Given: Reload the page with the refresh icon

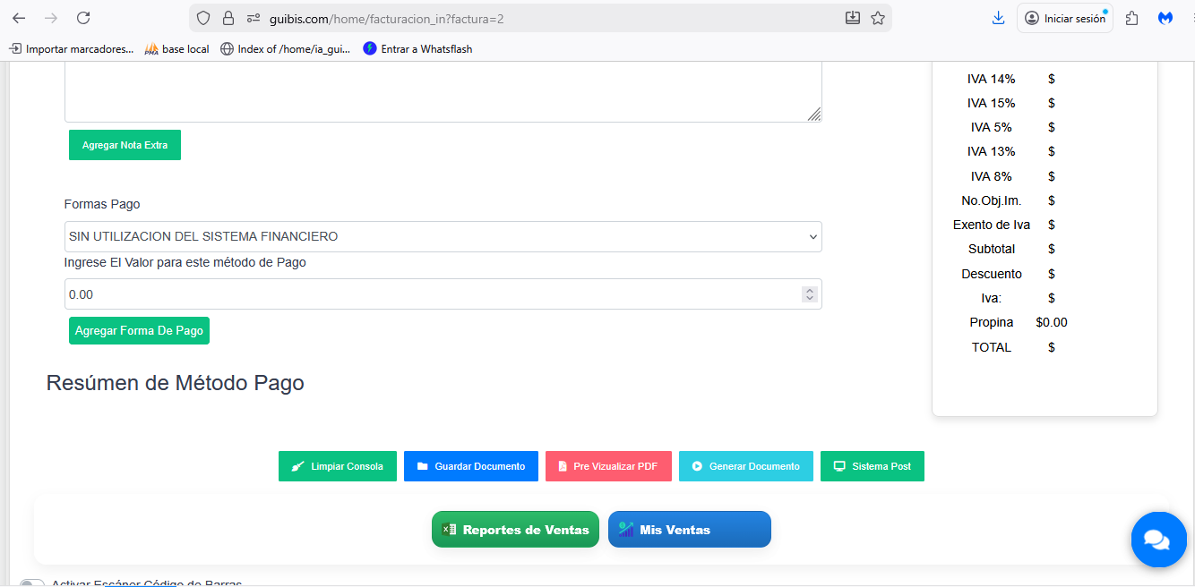Looking at the screenshot, I should pos(83,18).
